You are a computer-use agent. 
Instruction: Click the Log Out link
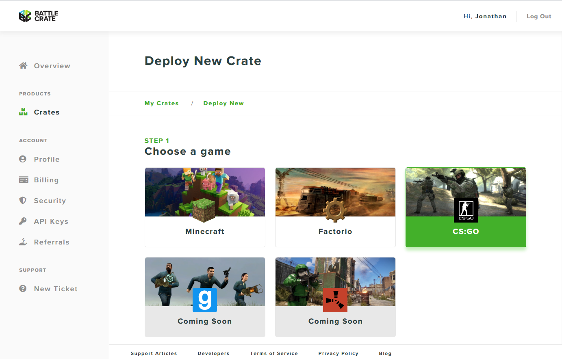[x=539, y=16]
